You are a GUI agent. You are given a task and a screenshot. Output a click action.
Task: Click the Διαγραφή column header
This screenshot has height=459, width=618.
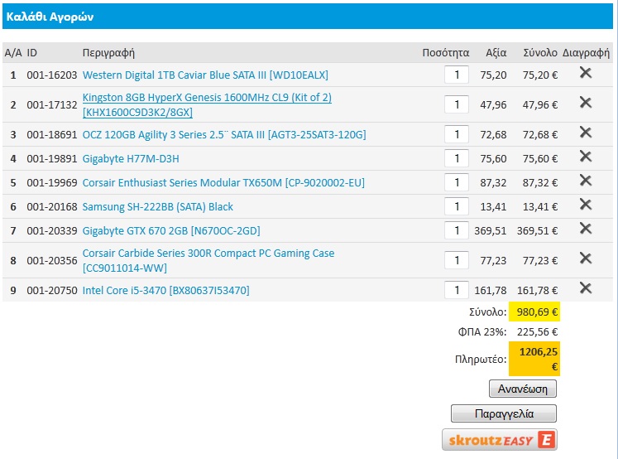(x=586, y=53)
